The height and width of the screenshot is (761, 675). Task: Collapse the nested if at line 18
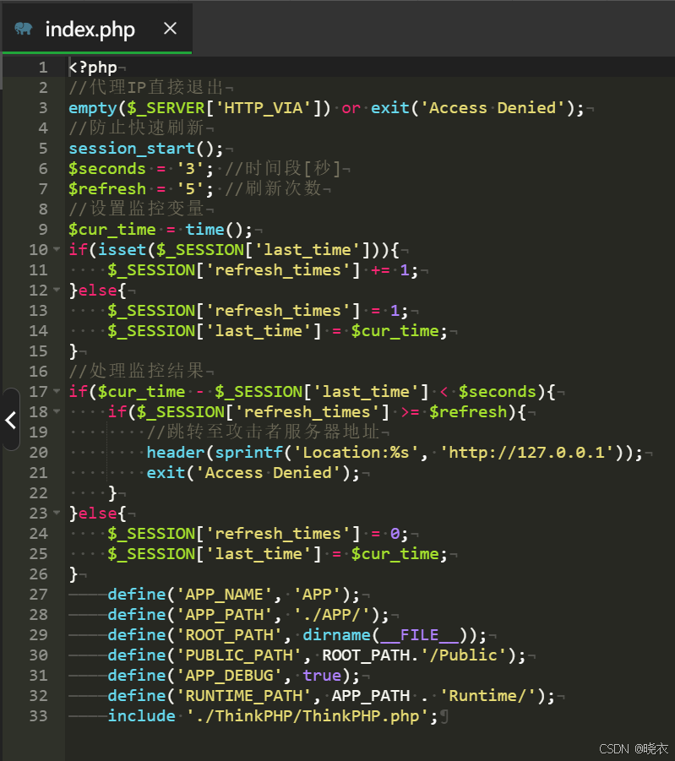coord(57,411)
